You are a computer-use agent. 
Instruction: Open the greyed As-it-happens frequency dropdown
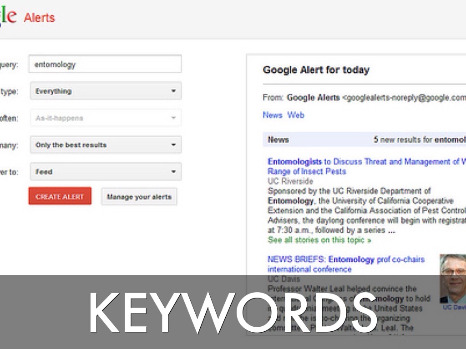pyautogui.click(x=105, y=118)
